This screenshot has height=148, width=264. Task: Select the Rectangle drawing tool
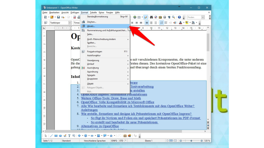point(56,136)
